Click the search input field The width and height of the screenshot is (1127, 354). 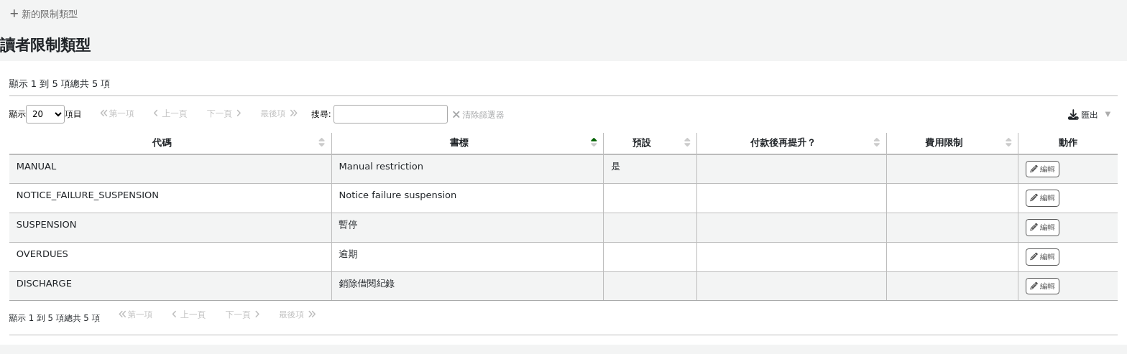click(x=390, y=114)
